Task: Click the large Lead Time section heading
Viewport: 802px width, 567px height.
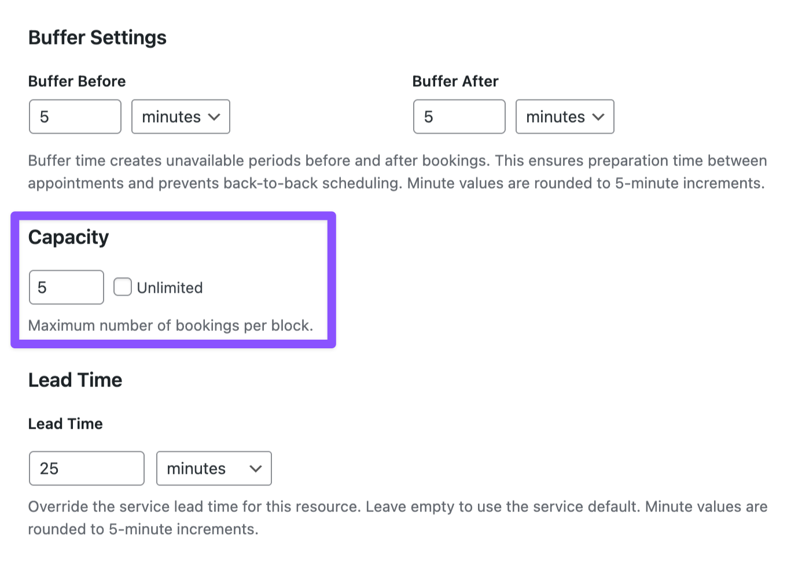Action: click(75, 380)
